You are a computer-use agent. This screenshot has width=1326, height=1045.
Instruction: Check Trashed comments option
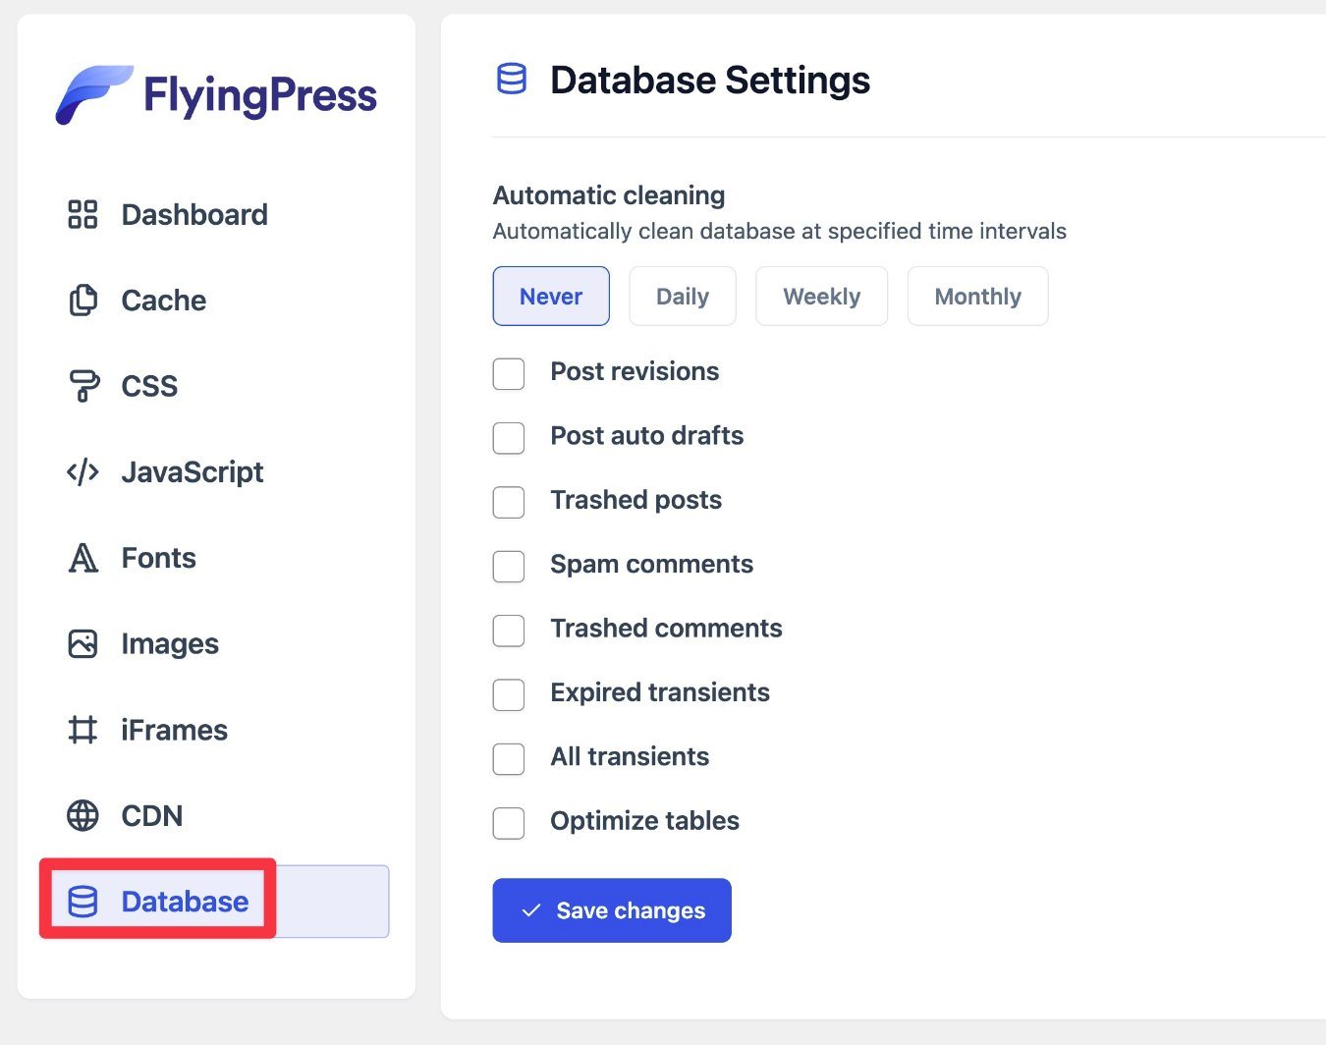point(509,630)
